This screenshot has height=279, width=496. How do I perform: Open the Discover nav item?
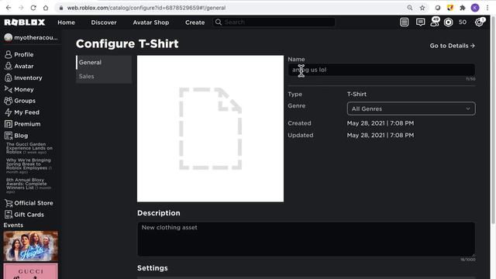coord(104,22)
